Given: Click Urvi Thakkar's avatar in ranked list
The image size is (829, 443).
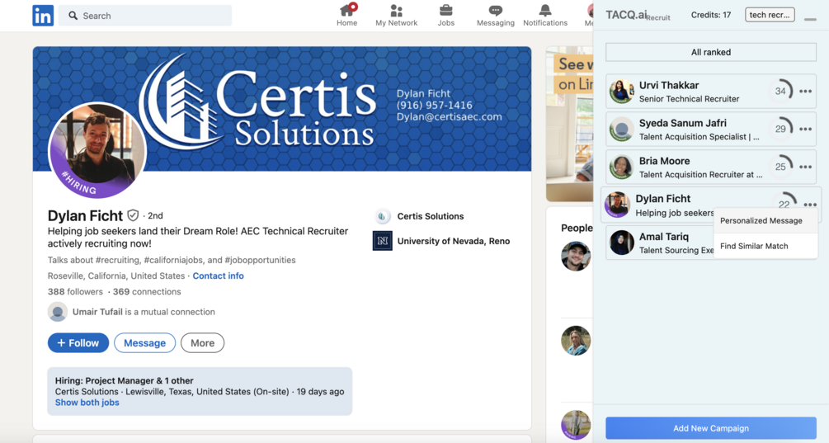Looking at the screenshot, I should tap(622, 92).
